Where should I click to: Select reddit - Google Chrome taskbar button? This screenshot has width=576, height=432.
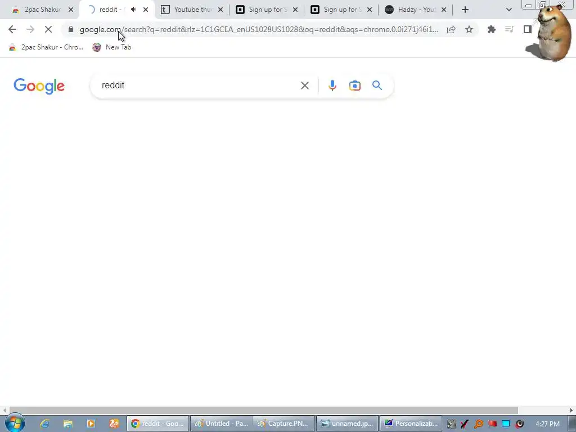coord(158,424)
